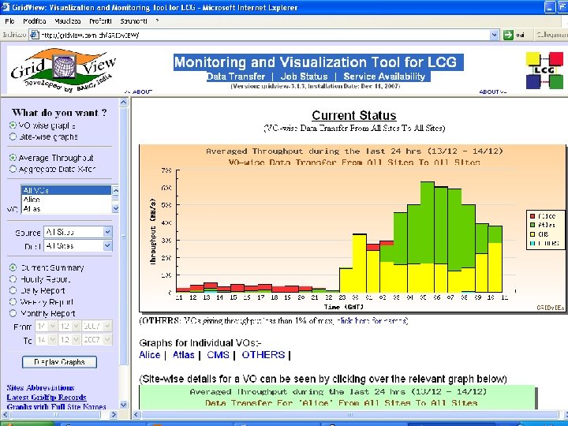Select VO-wise graphs radio button
Viewport: 568px width, 426px height.
tap(13, 125)
